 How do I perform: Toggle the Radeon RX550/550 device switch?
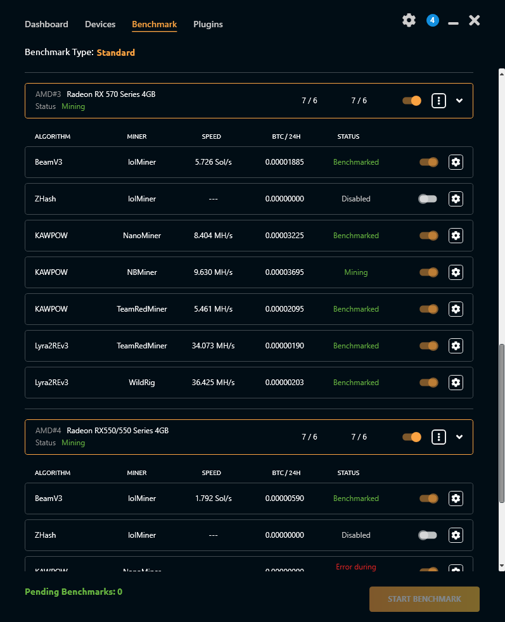(x=412, y=437)
